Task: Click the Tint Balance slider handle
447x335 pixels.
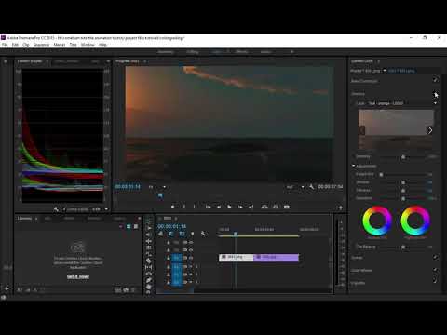Action: [x=403, y=247]
